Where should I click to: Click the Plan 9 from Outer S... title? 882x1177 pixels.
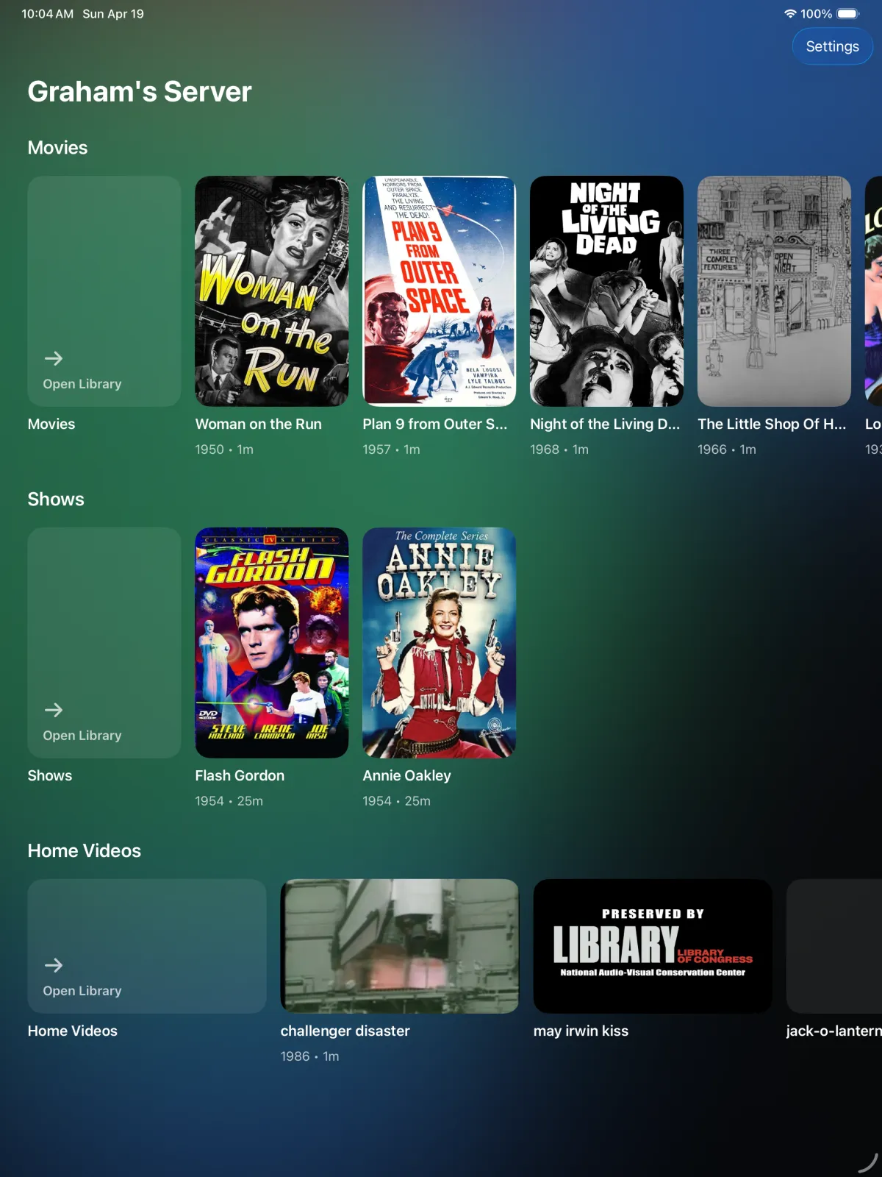[x=435, y=424]
